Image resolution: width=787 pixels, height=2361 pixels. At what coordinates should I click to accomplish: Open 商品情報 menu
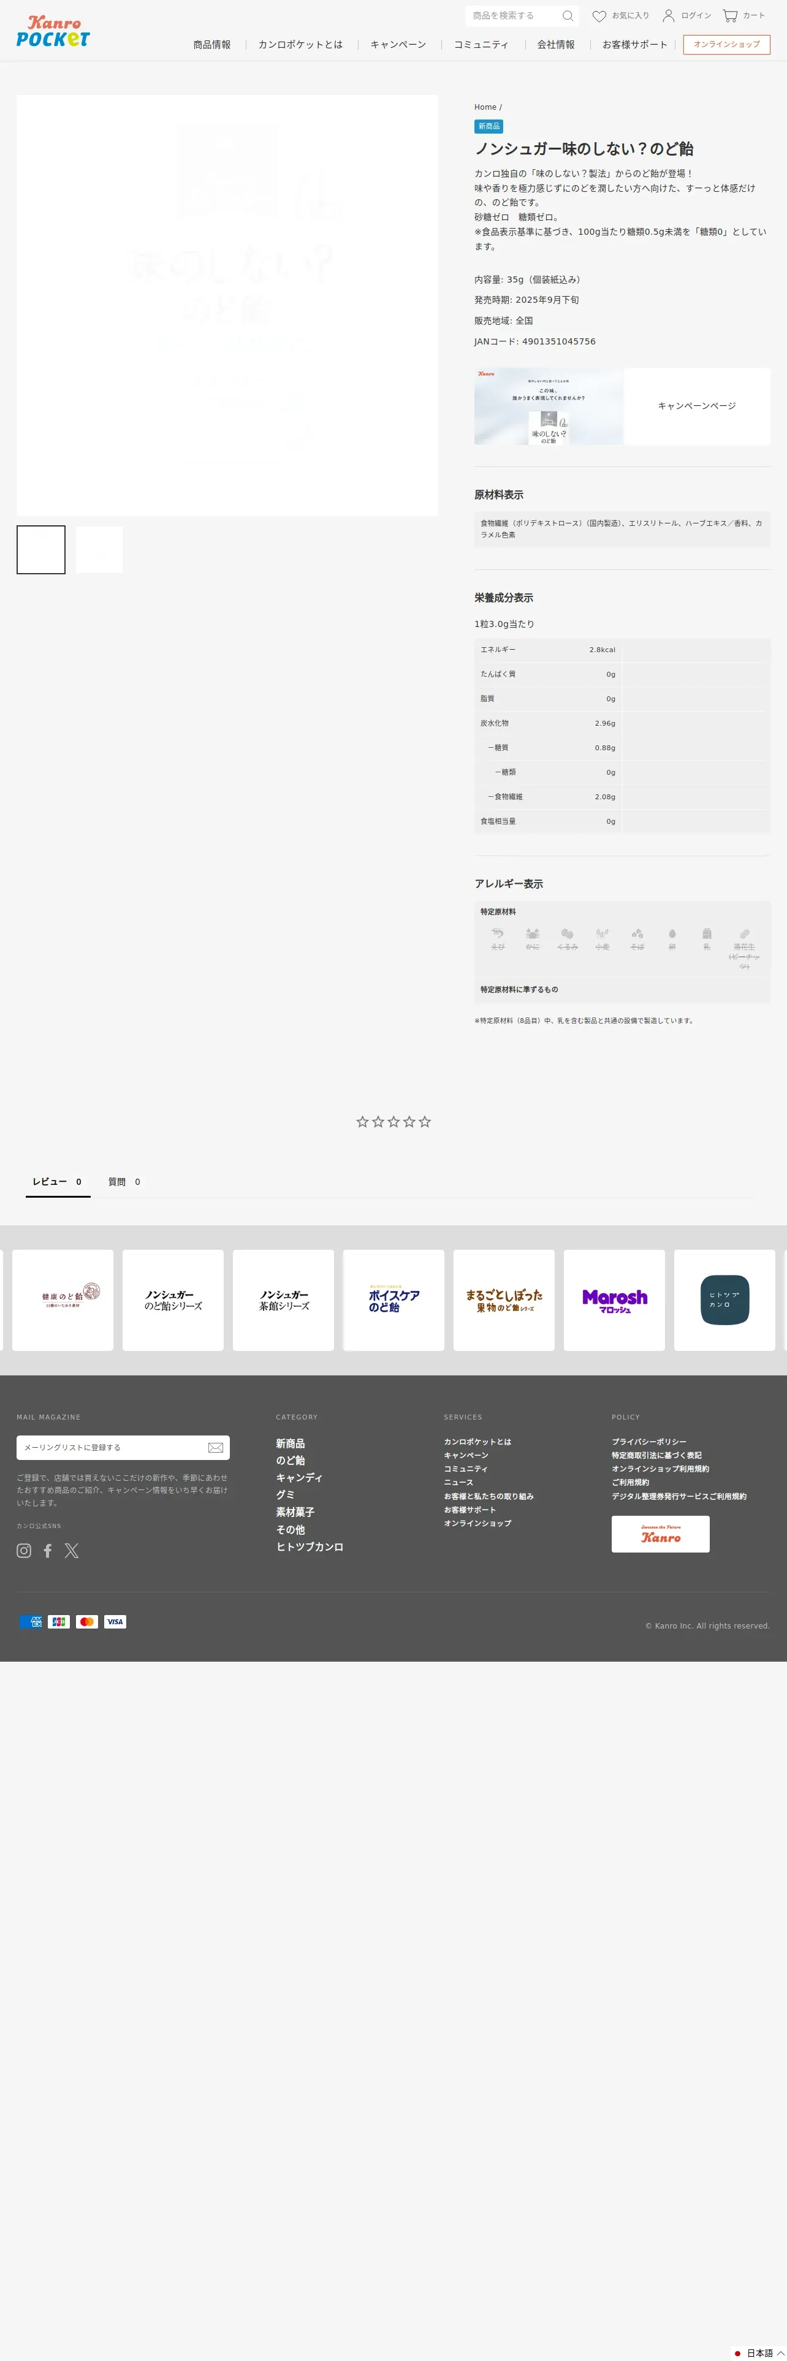[x=211, y=45]
